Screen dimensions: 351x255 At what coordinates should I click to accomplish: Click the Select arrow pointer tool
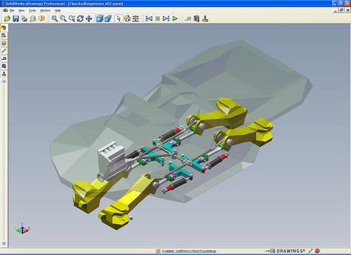[119, 18]
